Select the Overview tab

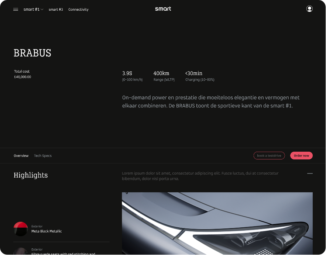pyautogui.click(x=21, y=156)
